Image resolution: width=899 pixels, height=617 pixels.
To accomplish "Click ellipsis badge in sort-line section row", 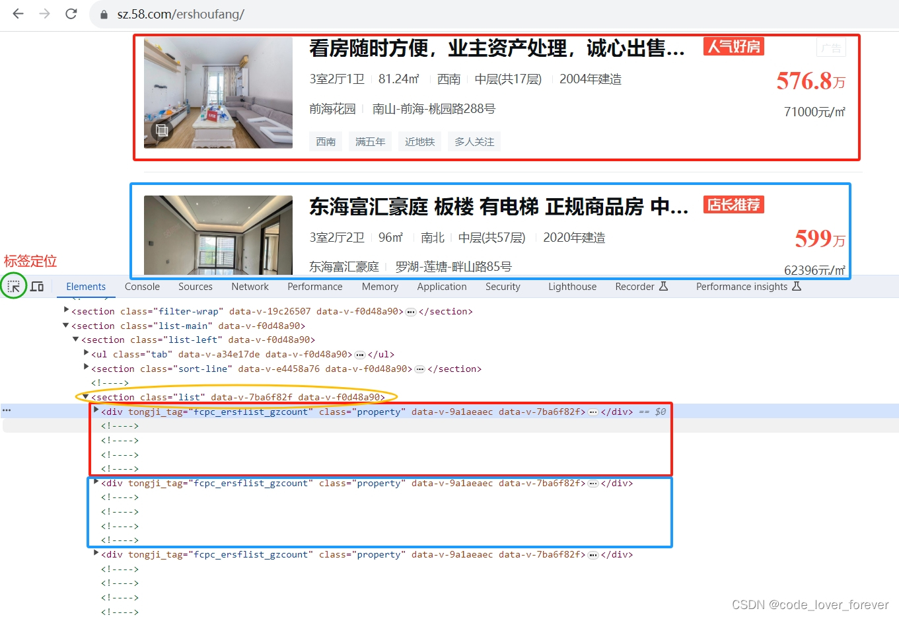I will pos(419,369).
